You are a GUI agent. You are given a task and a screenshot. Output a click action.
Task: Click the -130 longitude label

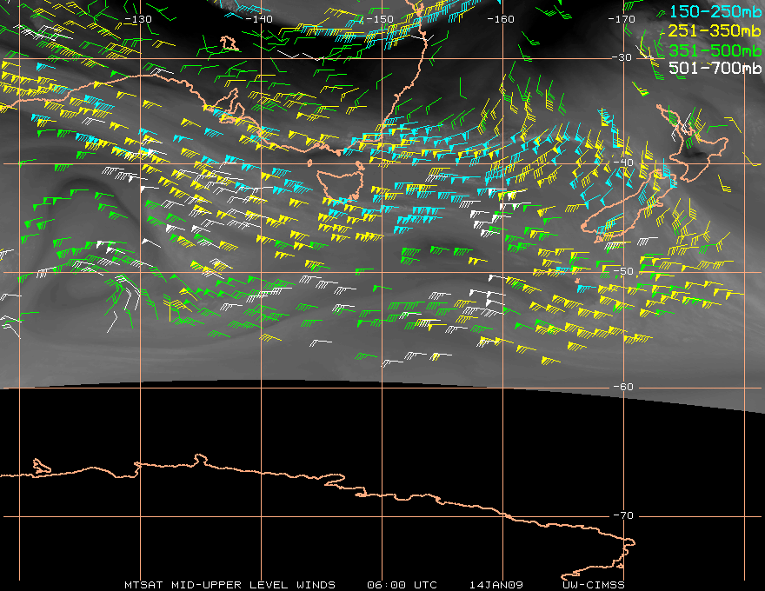pos(138,19)
